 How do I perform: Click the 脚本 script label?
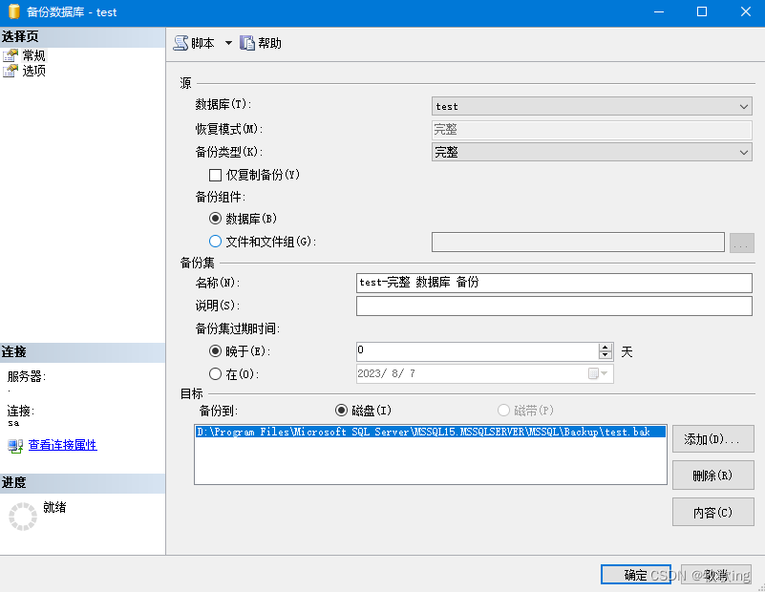[x=202, y=43]
